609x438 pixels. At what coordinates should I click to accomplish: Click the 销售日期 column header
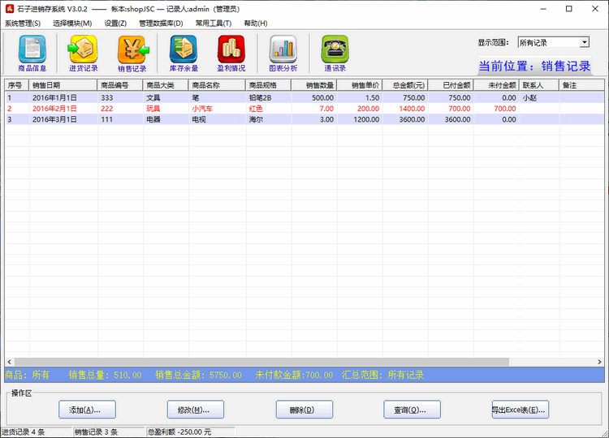[62, 84]
